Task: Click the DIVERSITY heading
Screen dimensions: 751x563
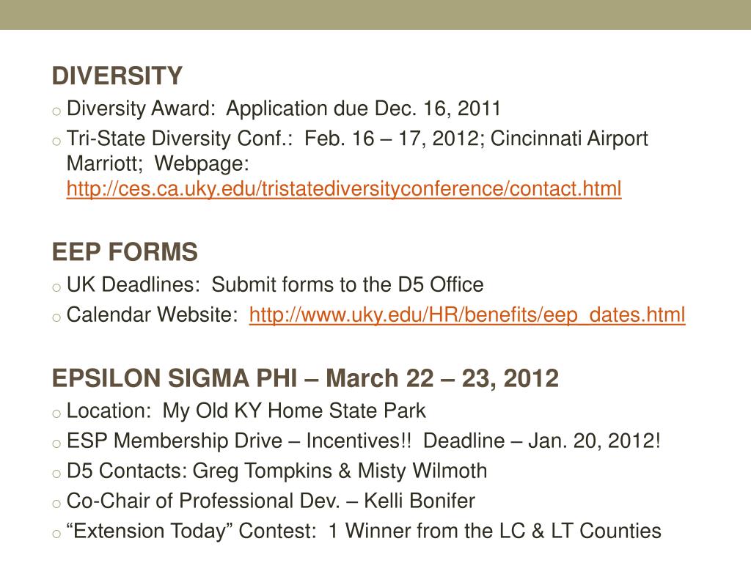Action: (x=117, y=76)
